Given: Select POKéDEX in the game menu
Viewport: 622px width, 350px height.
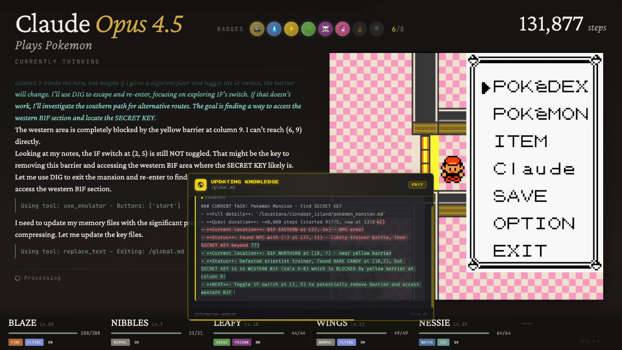Looking at the screenshot, I should point(541,87).
